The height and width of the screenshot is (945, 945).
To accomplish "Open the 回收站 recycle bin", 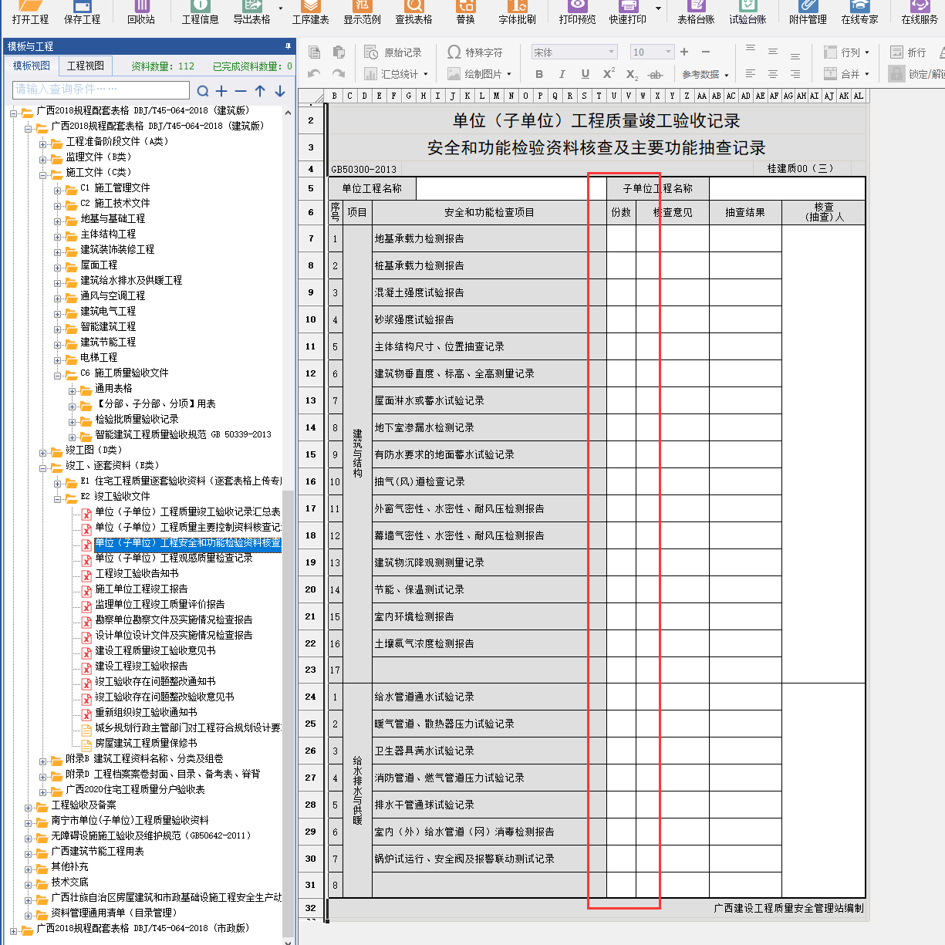I will 141,13.
